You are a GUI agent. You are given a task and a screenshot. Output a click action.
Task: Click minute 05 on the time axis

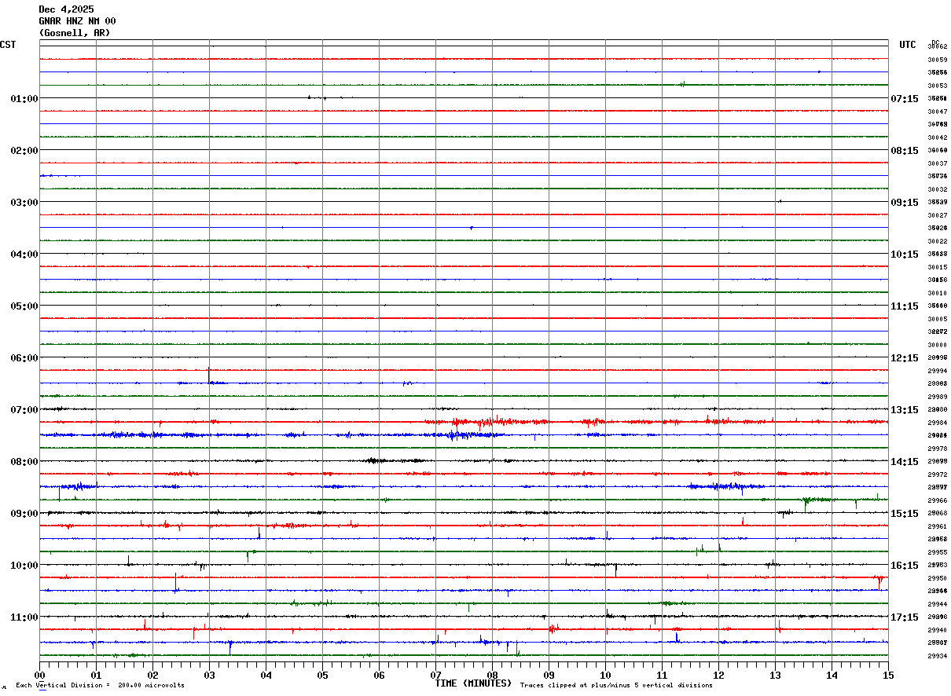[x=322, y=675]
